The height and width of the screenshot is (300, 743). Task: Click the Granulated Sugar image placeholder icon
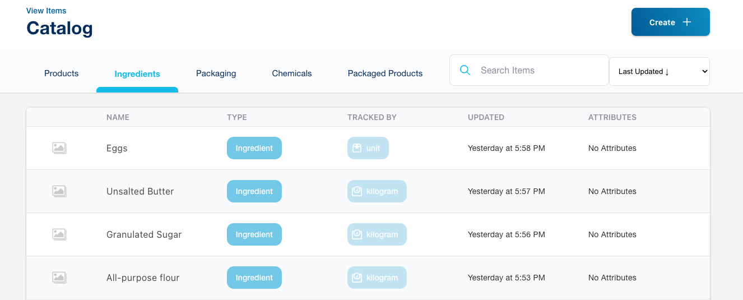coord(59,234)
